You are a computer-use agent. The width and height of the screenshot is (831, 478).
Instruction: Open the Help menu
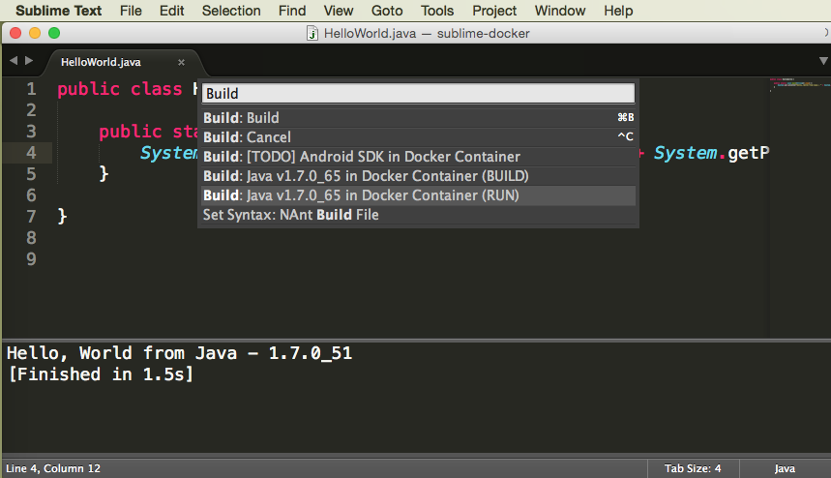click(x=618, y=11)
